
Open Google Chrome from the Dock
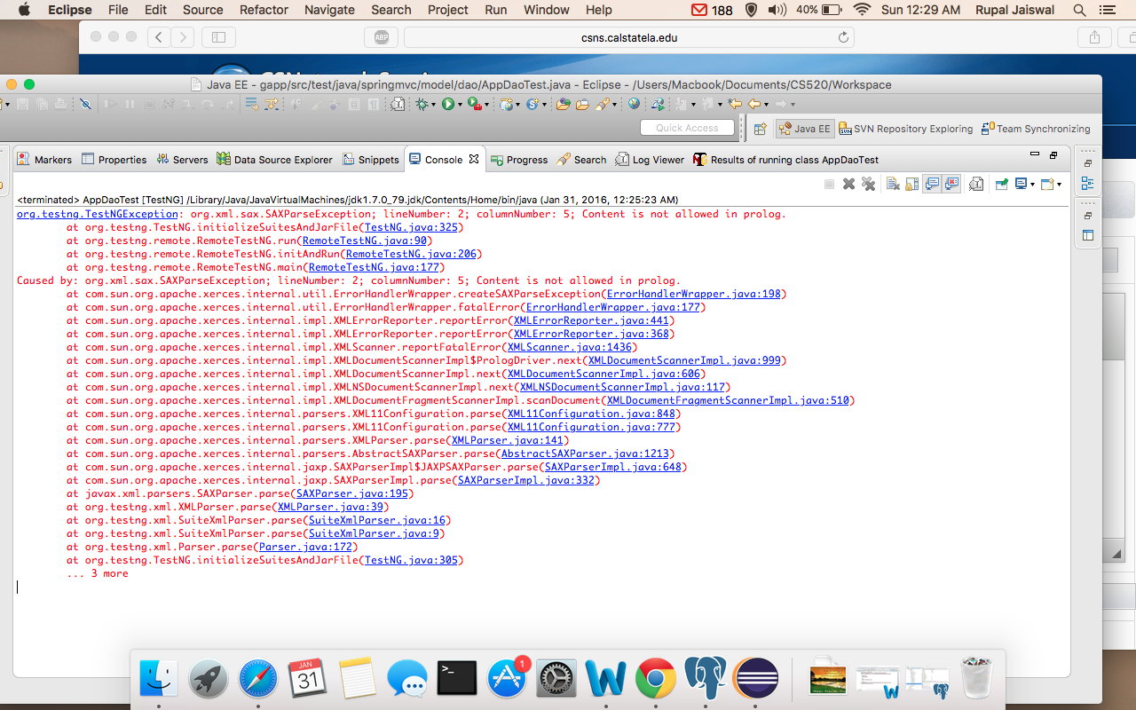click(656, 679)
